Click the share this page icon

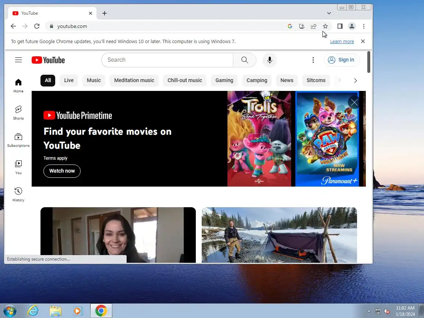(x=314, y=26)
